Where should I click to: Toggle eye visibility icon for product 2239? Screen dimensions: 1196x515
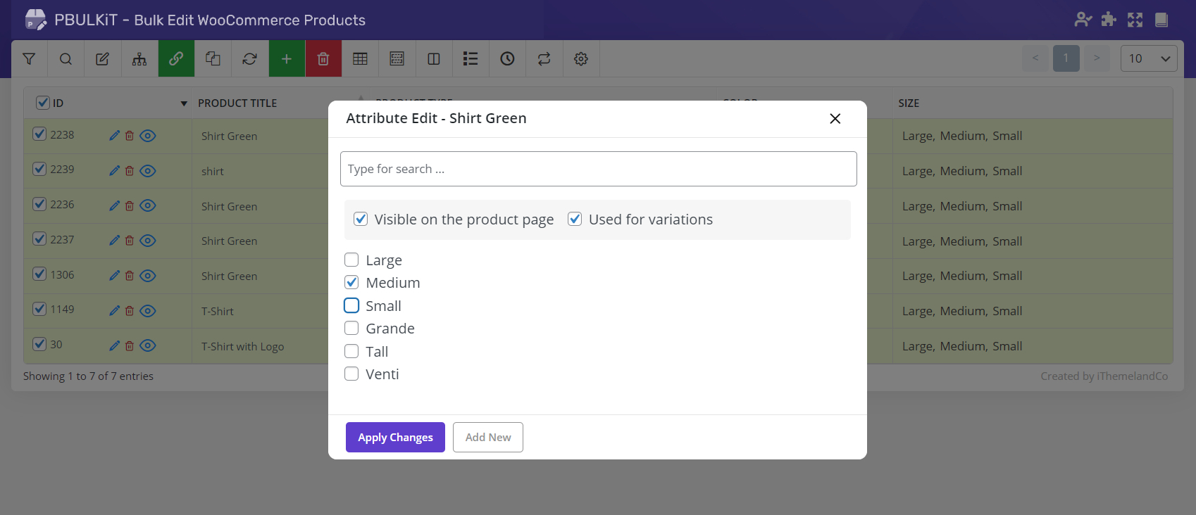click(147, 171)
